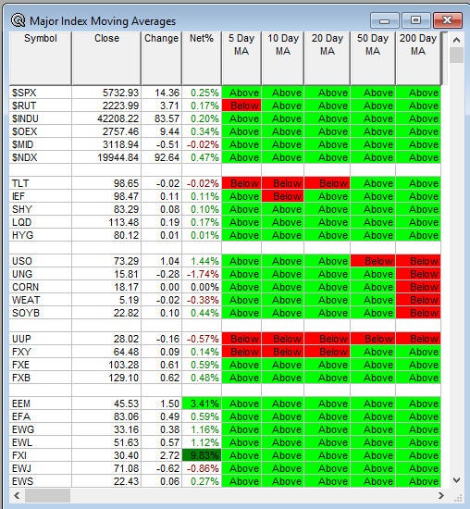Click EEM highlighted 3.41% cell
470x509 pixels.
point(202,403)
